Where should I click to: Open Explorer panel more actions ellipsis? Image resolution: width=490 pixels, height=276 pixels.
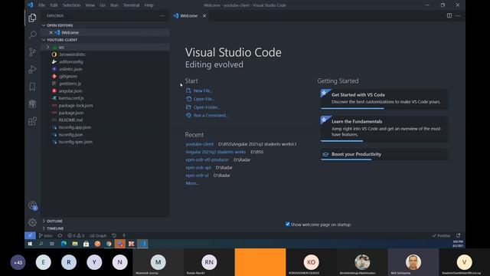click(162, 15)
